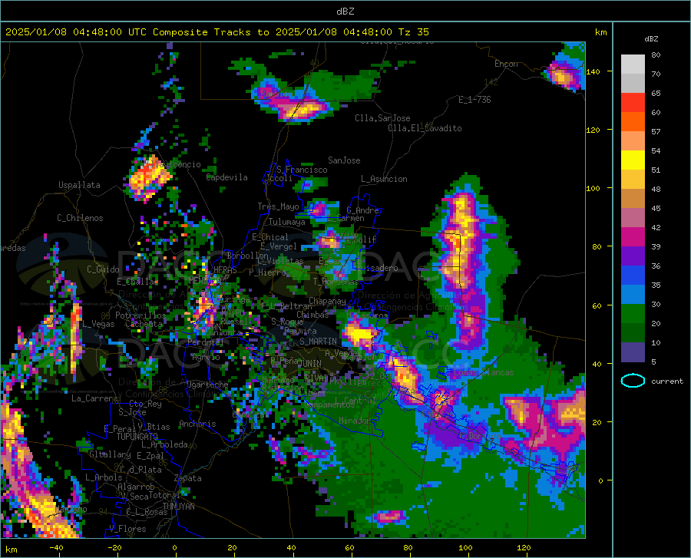Click the 'Capdevila' location label
691x558 pixels.
tap(227, 177)
